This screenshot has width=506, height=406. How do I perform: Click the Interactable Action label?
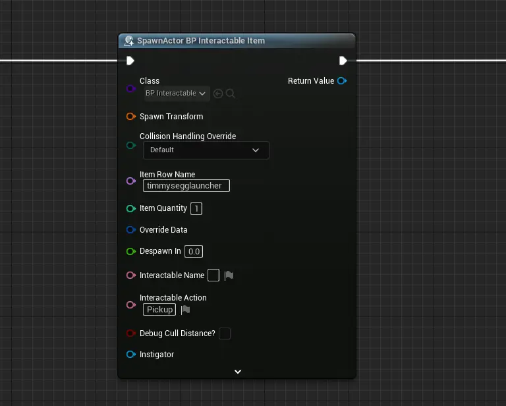[x=173, y=297]
